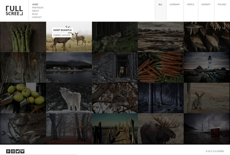Open the Pinterest social icon
This screenshot has height=155, width=230.
click(x=8, y=151)
